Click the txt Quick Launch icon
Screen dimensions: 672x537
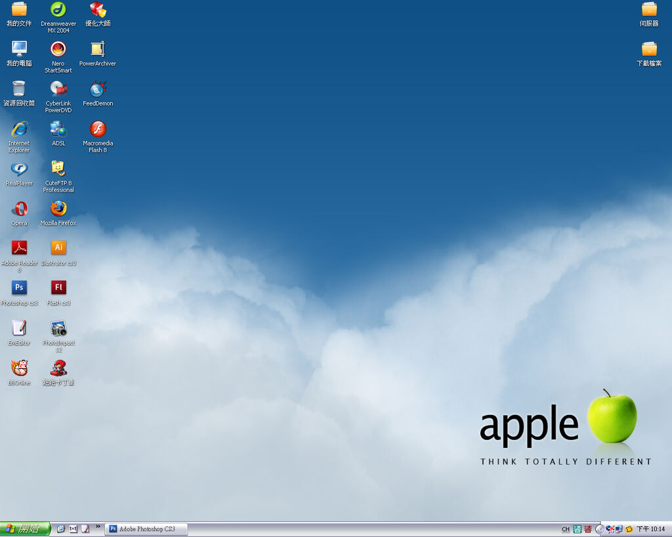coord(73,529)
